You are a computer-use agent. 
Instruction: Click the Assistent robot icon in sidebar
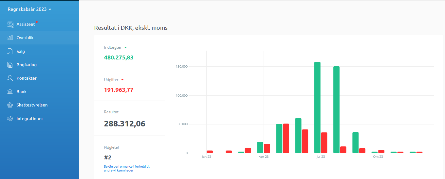tap(10, 24)
